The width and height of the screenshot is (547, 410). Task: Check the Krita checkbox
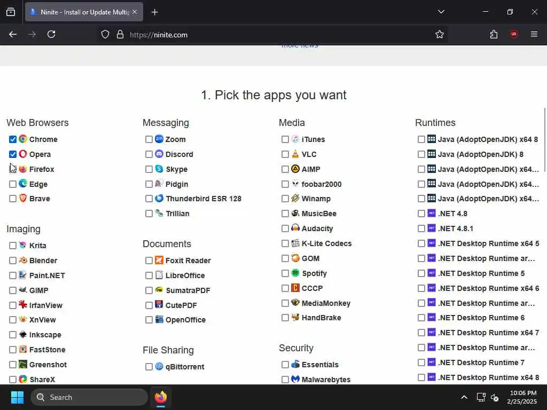pos(13,246)
